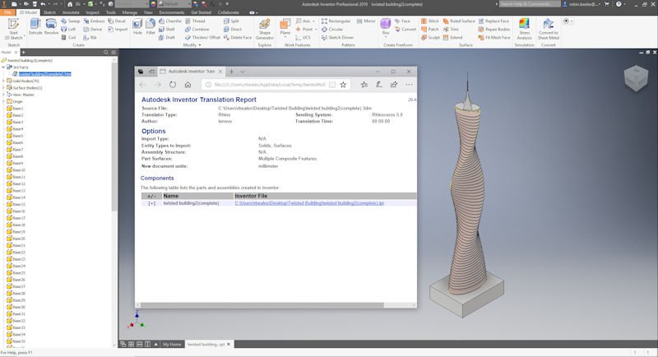Select the Mirror pattern tool
The width and height of the screenshot is (658, 357).
[x=366, y=21]
